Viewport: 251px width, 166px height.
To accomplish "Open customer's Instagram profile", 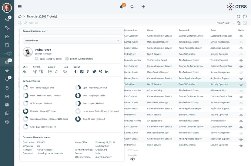I will (x=82, y=72).
